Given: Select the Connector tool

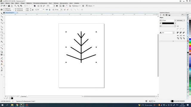Looking at the screenshot, I should click(x=2, y=48).
